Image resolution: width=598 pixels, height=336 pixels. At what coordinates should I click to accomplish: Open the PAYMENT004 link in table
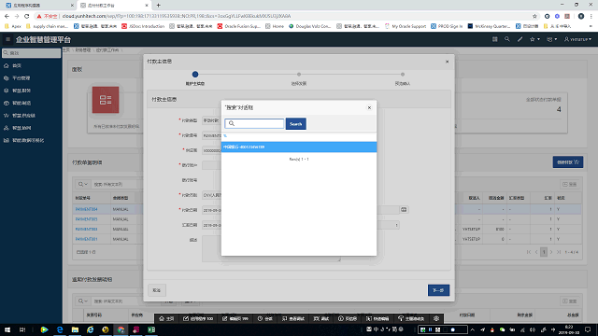[x=86, y=209]
